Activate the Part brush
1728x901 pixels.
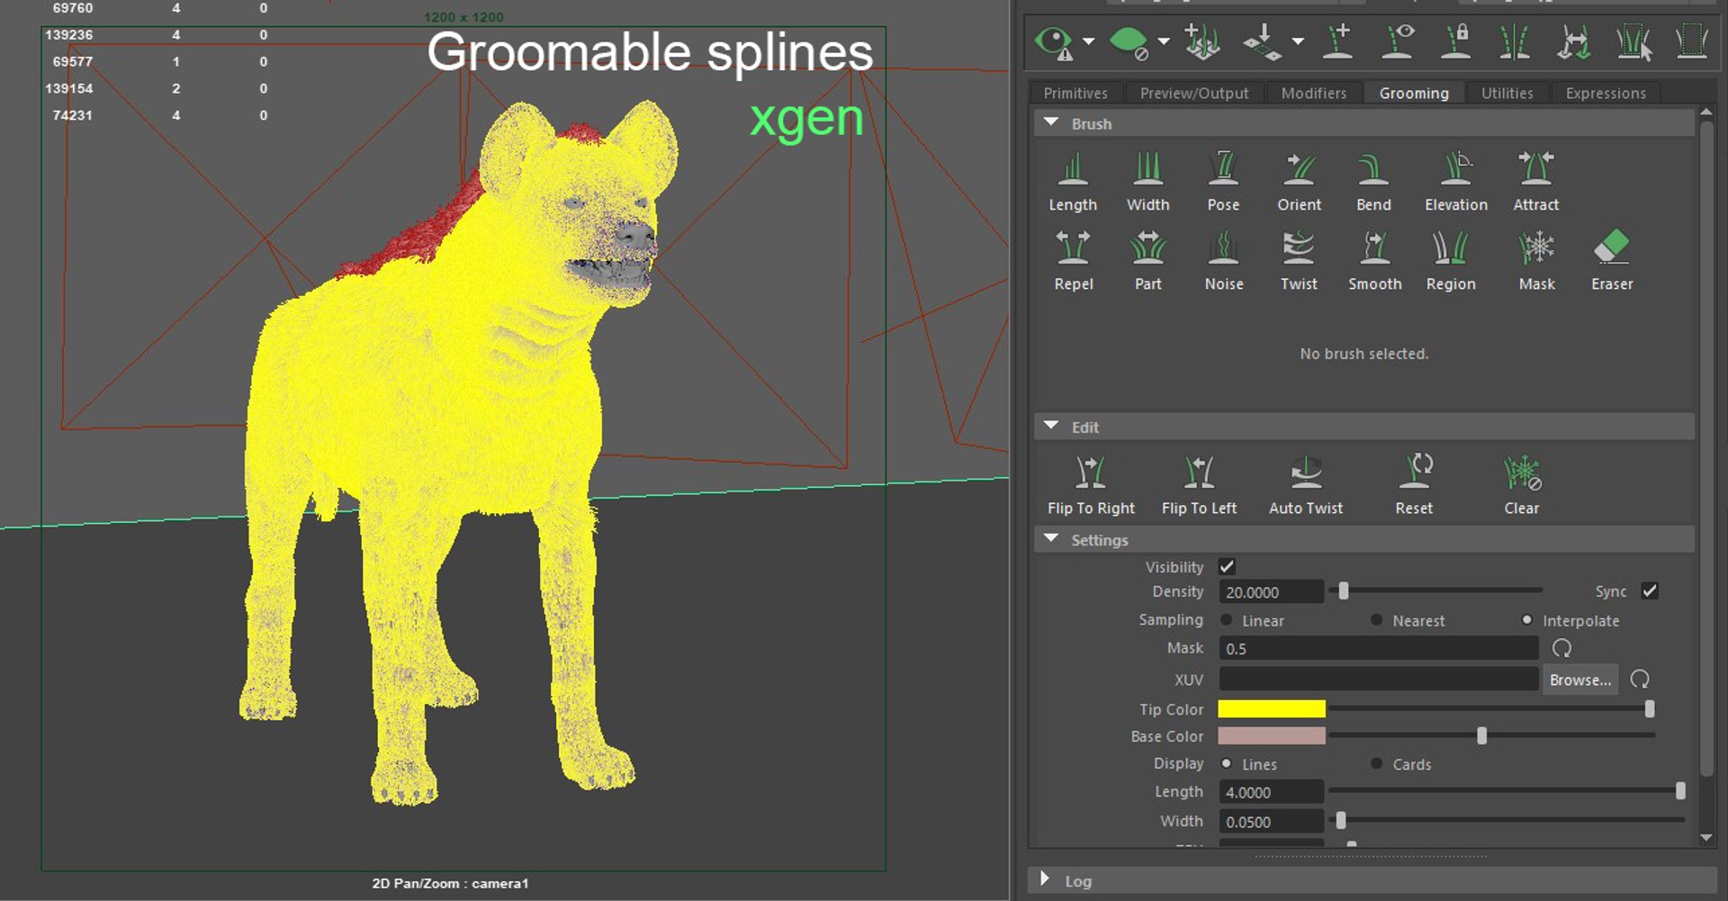click(1147, 260)
